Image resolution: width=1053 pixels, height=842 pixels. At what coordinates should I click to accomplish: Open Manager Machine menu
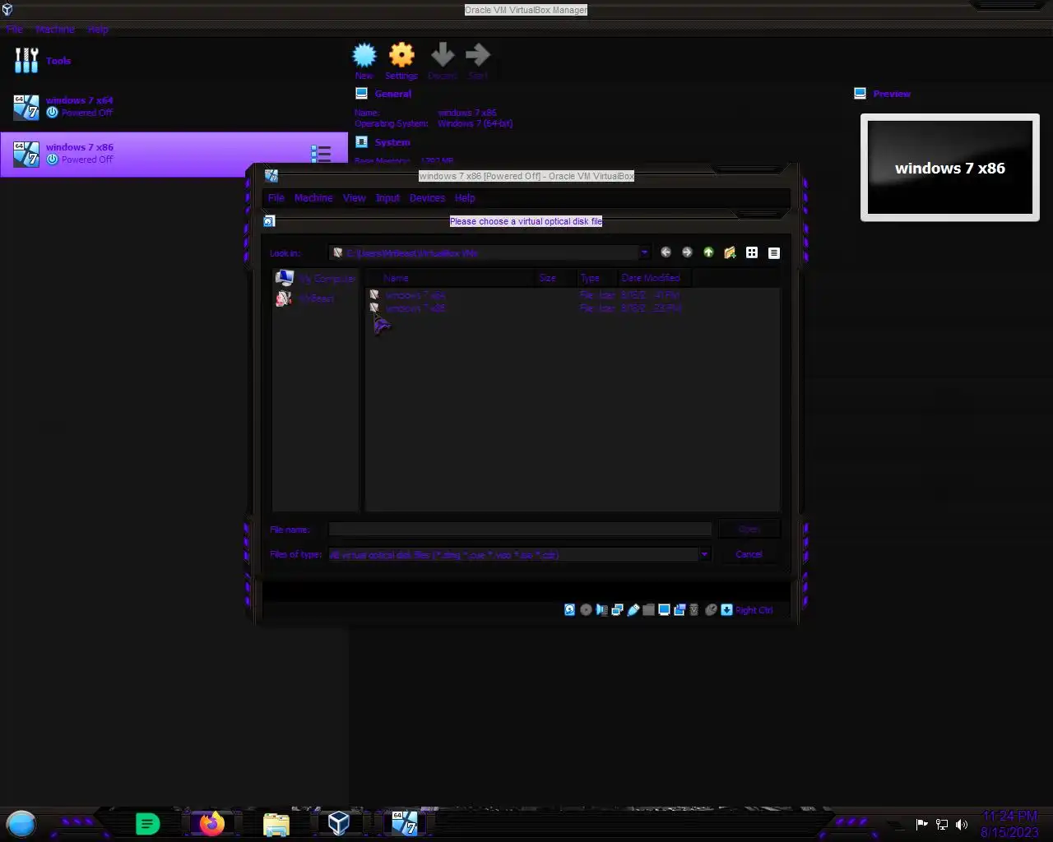coord(55,29)
